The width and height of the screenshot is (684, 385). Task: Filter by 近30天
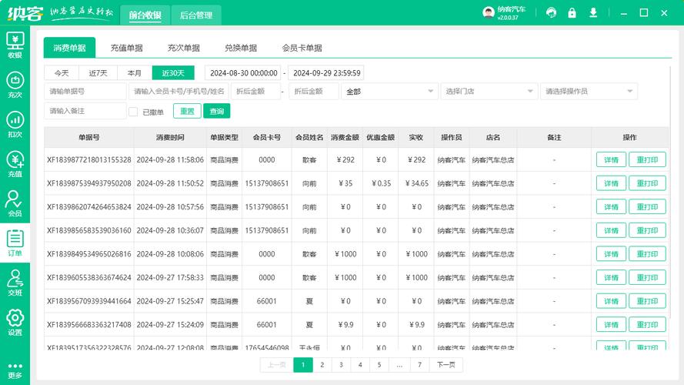(173, 73)
